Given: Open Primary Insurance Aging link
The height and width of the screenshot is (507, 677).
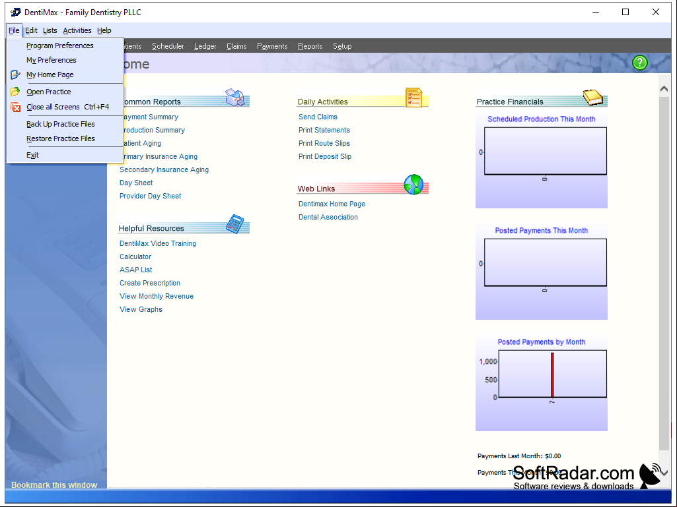Looking at the screenshot, I should click(x=160, y=156).
